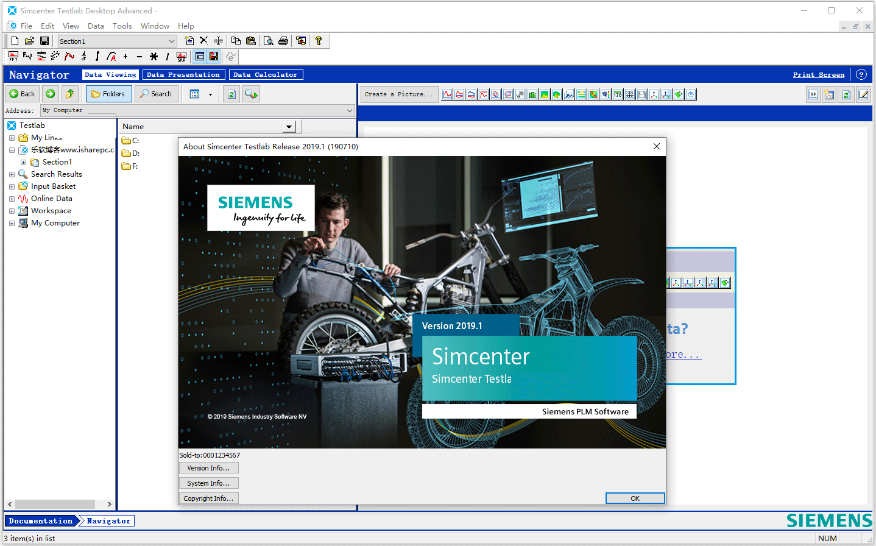Viewport: 876px width, 546px height.
Task: Click the Save floppy disk icon
Action: (44, 41)
